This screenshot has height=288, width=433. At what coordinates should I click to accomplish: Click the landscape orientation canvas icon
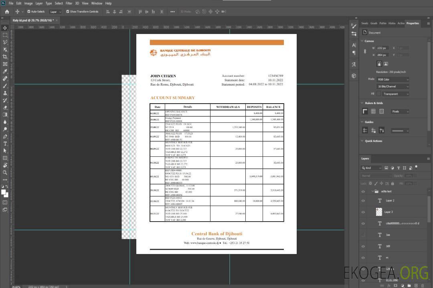tap(386, 64)
